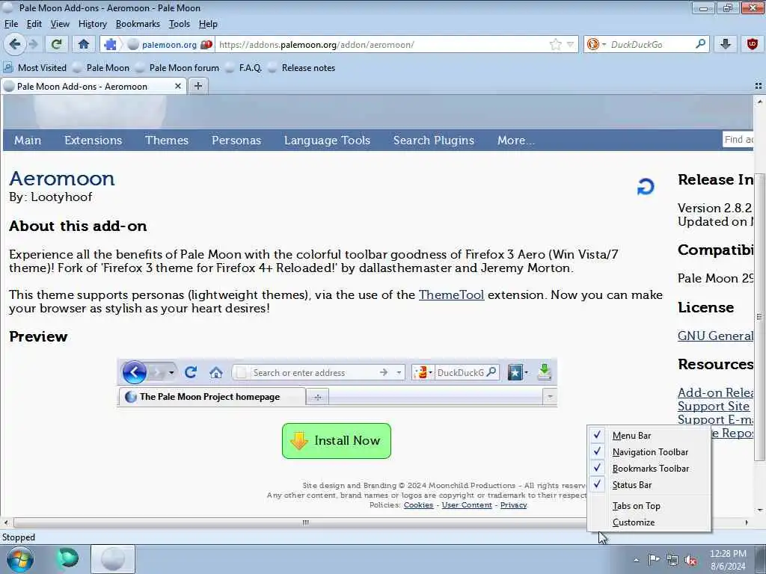This screenshot has height=574, width=766.
Task: Open the File menu
Action: 10,24
